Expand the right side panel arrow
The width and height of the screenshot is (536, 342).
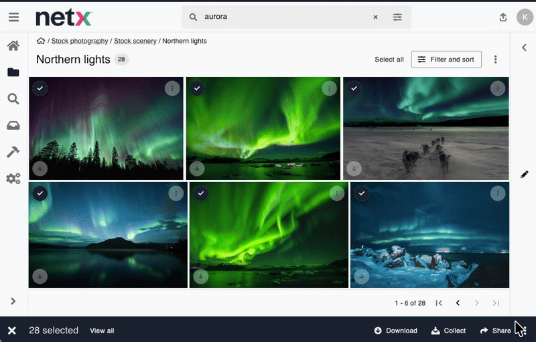(524, 48)
